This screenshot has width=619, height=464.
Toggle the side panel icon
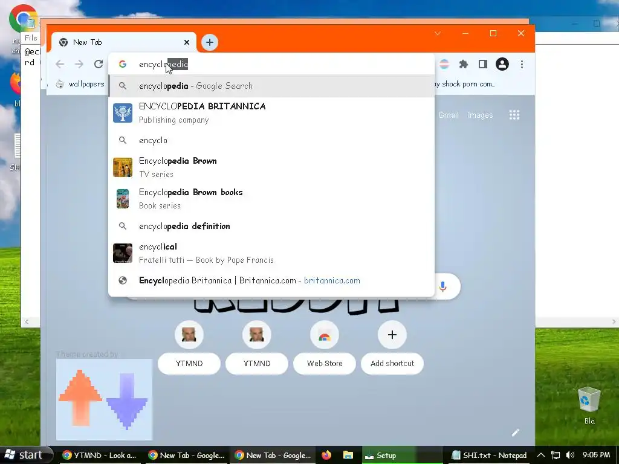coord(483,64)
